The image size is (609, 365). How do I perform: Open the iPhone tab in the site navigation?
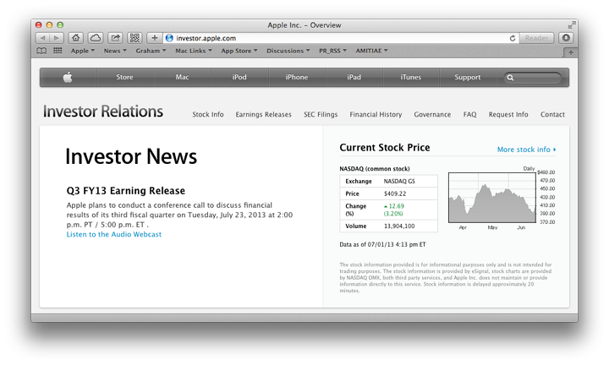click(x=297, y=77)
